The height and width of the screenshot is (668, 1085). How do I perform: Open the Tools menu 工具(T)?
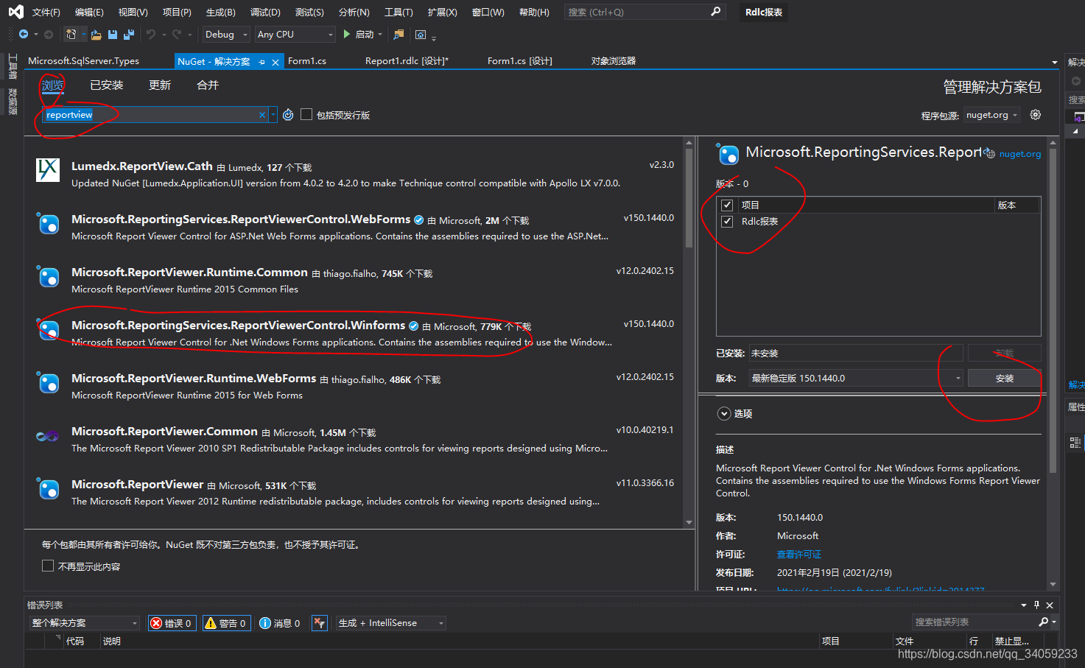coord(398,12)
